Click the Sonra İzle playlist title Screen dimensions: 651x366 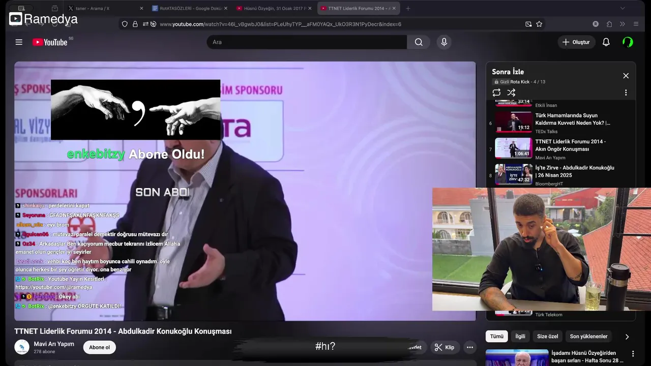pos(508,72)
